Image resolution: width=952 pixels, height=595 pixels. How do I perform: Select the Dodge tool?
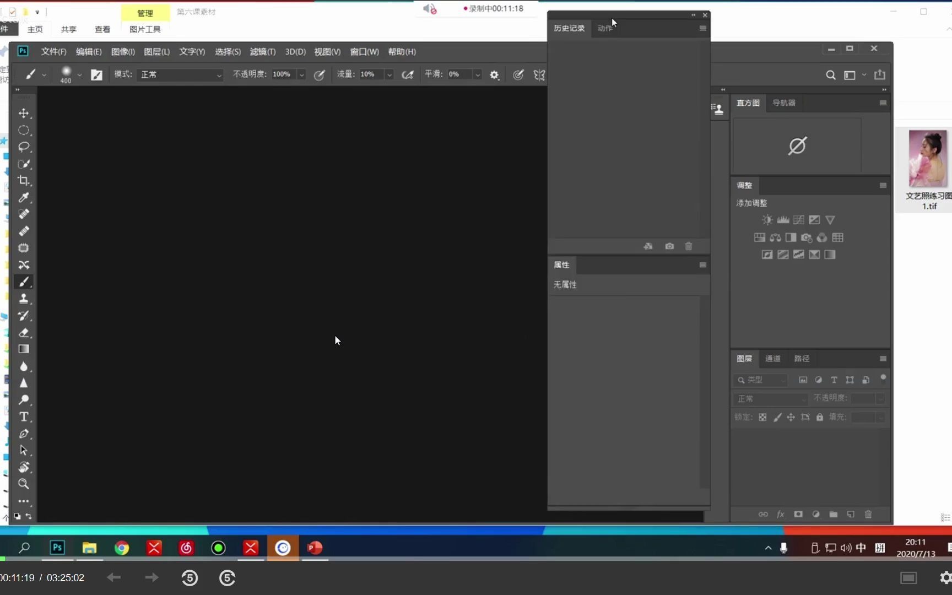click(x=24, y=400)
